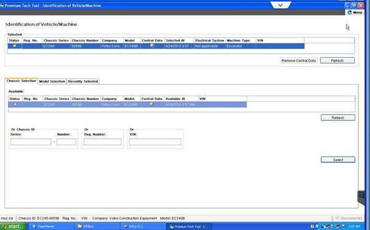Click status icon in Available table row
Viewport: 370px width, 230px height.
(x=15, y=104)
